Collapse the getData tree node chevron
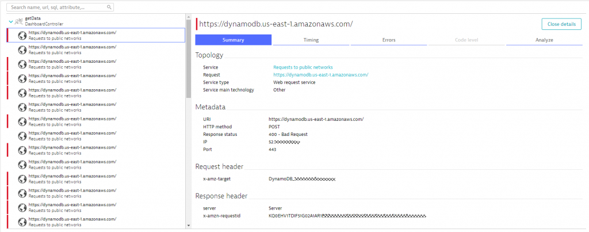Image resolution: width=589 pixels, height=232 pixels. tap(10, 21)
